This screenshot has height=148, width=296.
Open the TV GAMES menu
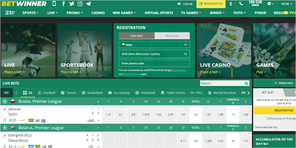[x=191, y=13]
